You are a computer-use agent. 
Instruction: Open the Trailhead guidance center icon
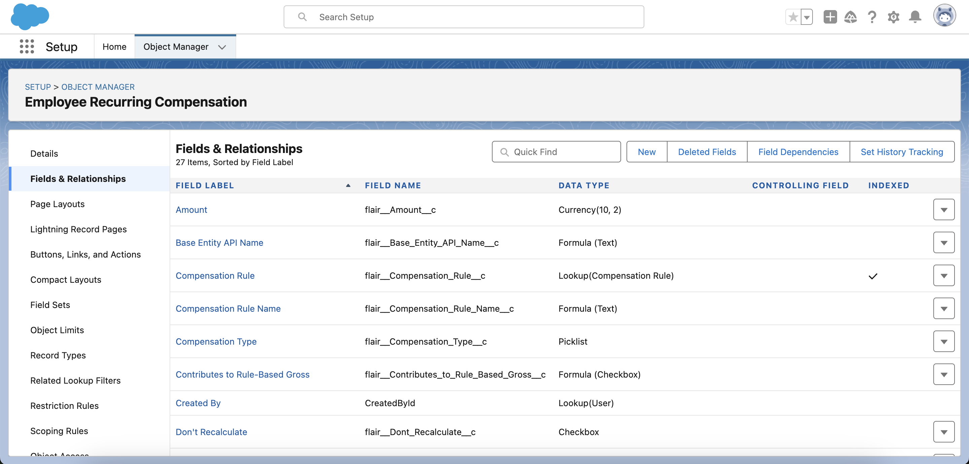(851, 17)
